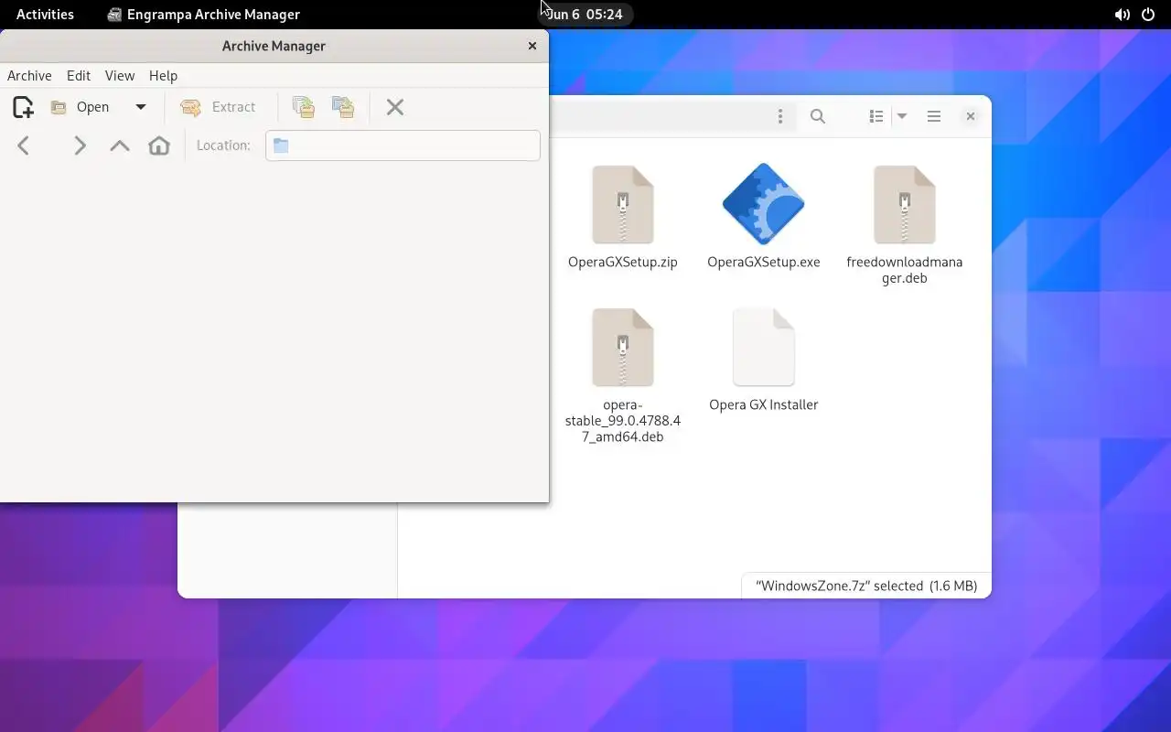Select opera-stable_99.0.4788.47_amd64.deb package
Viewport: 1171px width, 732px height.
(623, 375)
